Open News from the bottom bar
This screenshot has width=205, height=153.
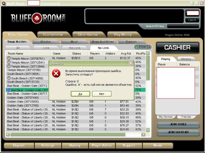click(x=158, y=145)
